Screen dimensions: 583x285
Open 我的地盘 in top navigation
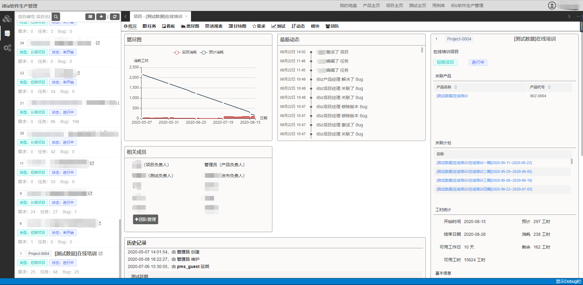[348, 5]
